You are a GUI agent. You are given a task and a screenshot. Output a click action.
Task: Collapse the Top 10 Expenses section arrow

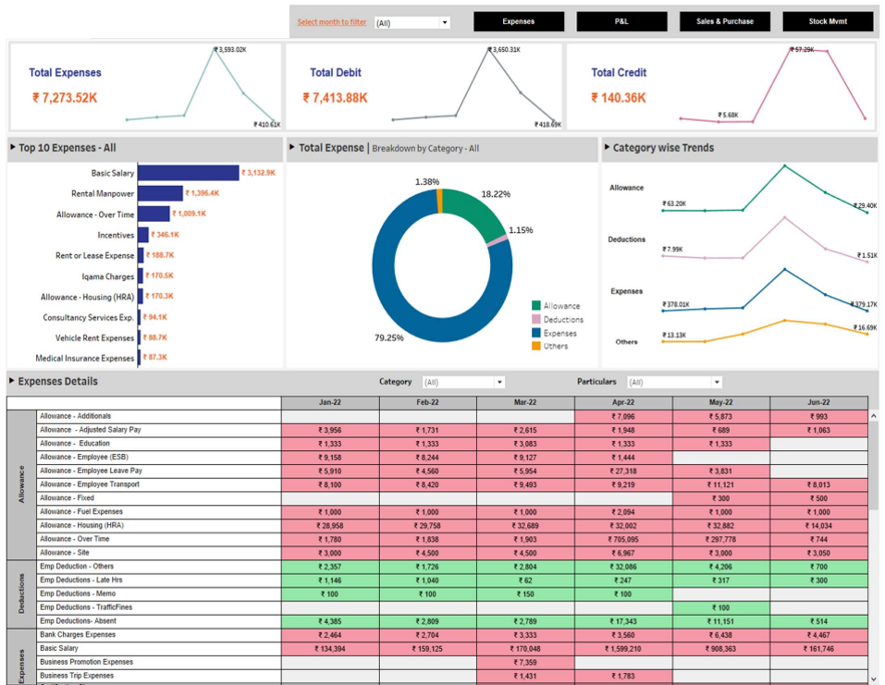[x=12, y=148]
